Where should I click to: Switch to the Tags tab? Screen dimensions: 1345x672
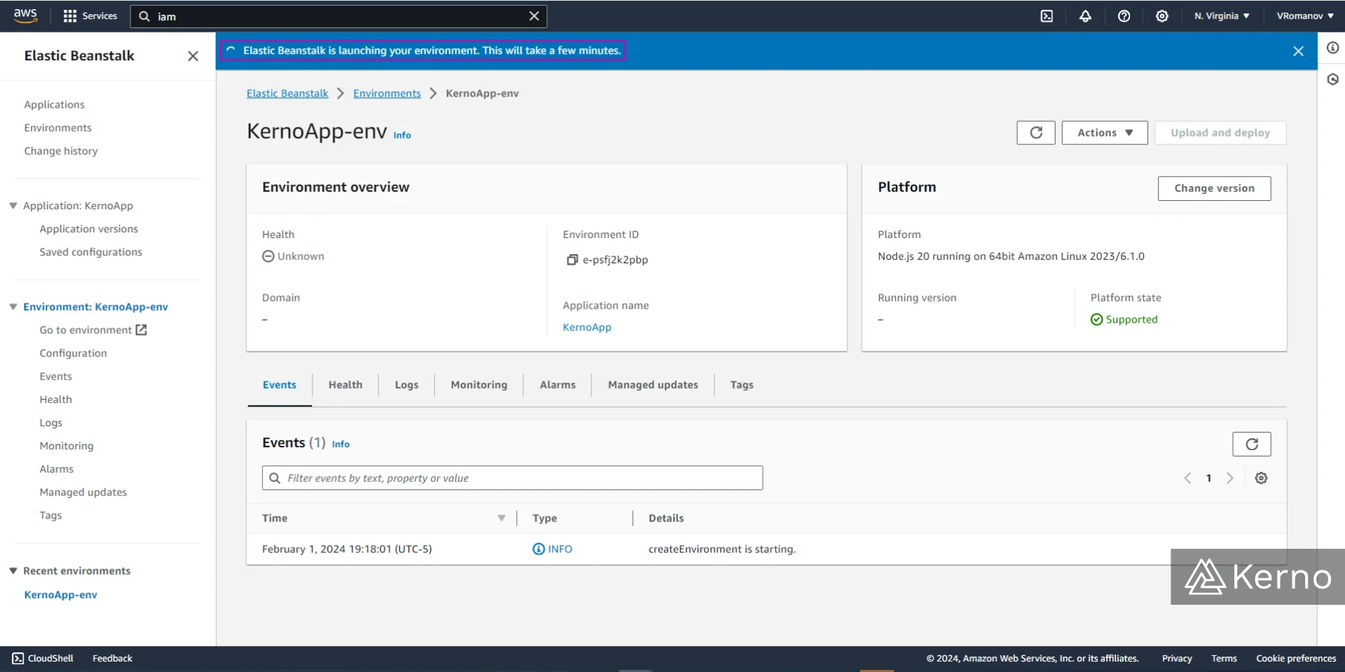742,385
